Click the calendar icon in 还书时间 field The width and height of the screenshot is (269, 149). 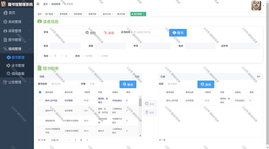[x=135, y=32]
